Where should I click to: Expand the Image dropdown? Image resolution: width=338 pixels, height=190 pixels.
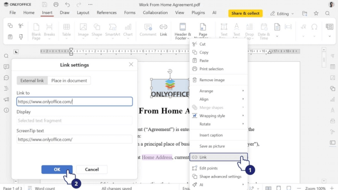(x=83, y=39)
